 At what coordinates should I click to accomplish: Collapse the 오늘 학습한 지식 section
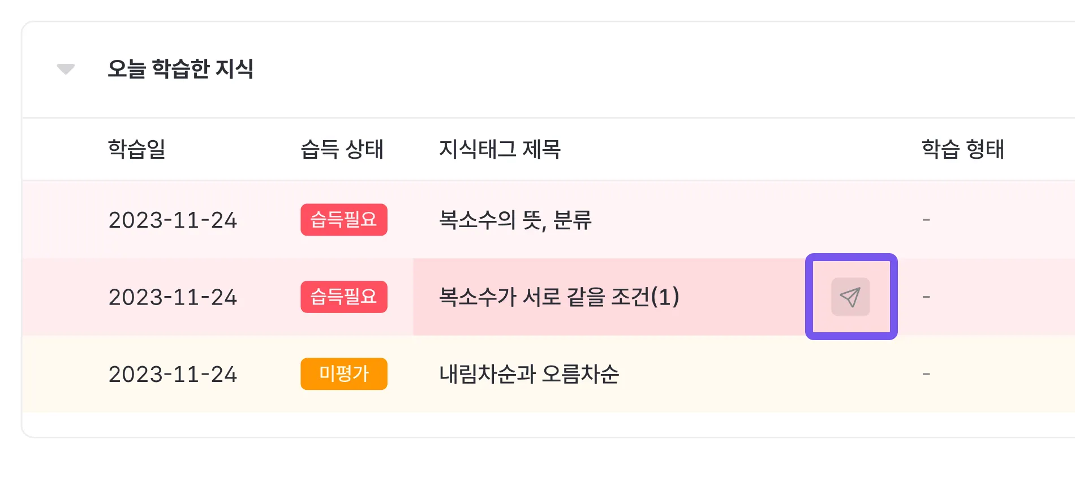(x=66, y=69)
